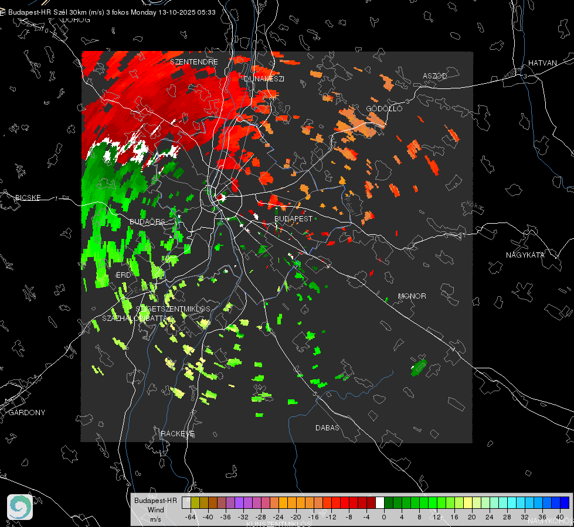Click the 'SZIGETSZENTMIKLÓS' map label
Image resolution: width=574 pixels, height=527 pixels.
[x=173, y=309]
